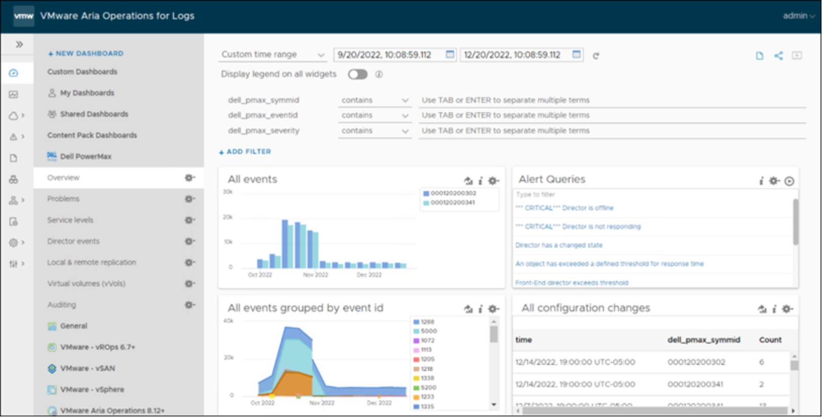Open VMware - vROps 6.7+ content pack
This screenshot has width=822, height=417.
91,348
